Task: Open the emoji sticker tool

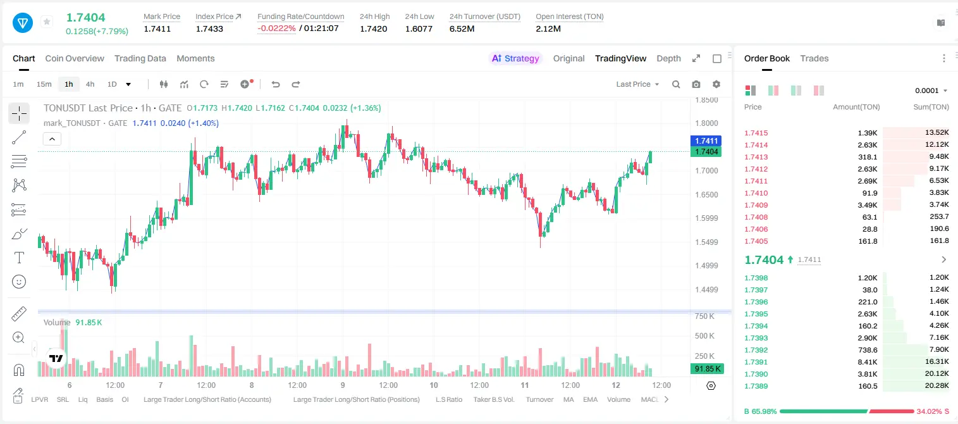Action: 19,282
